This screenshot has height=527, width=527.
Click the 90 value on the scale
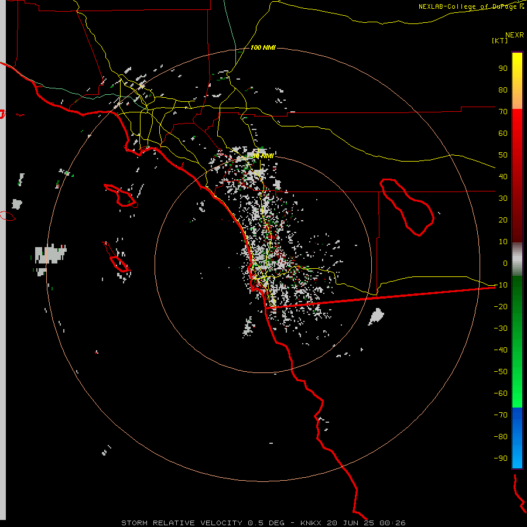[x=503, y=69]
